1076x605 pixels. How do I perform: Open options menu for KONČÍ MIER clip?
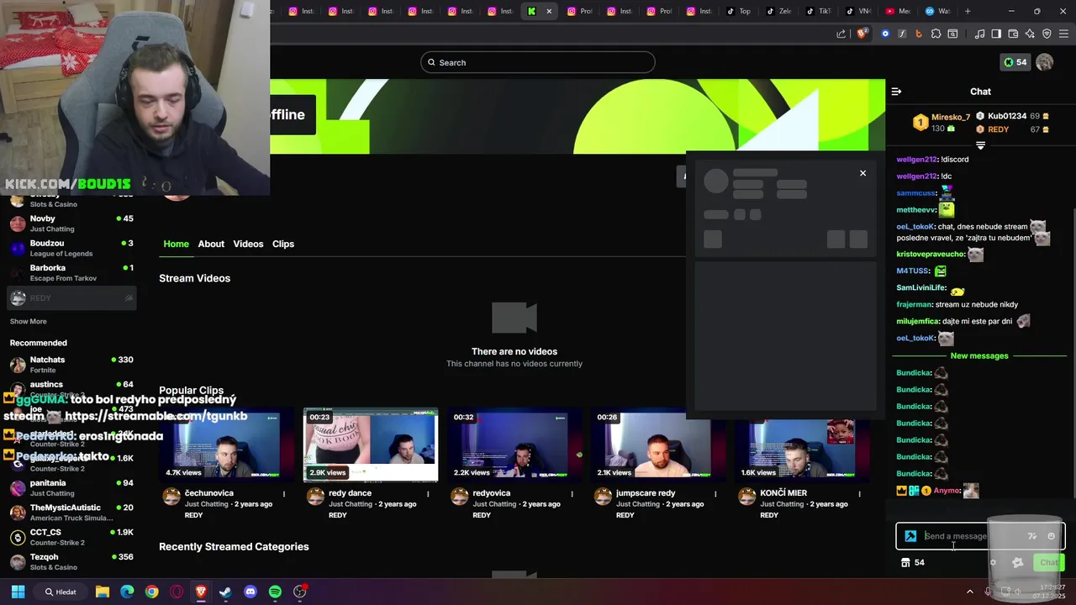click(x=859, y=494)
